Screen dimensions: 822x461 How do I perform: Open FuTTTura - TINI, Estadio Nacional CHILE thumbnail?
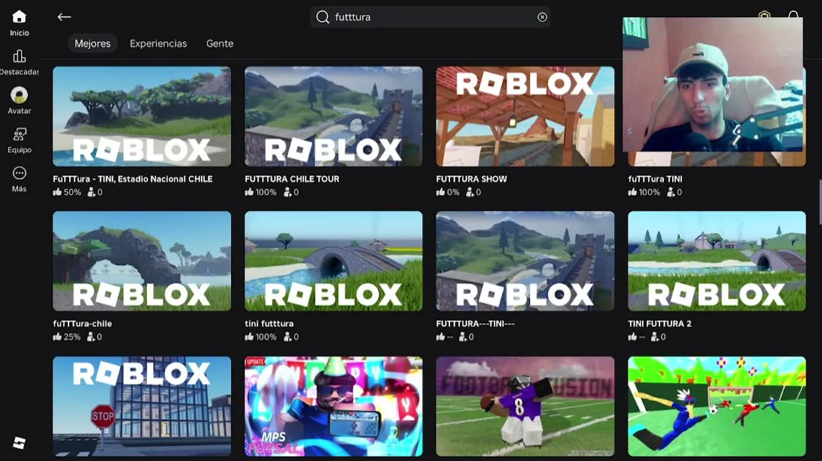point(142,117)
